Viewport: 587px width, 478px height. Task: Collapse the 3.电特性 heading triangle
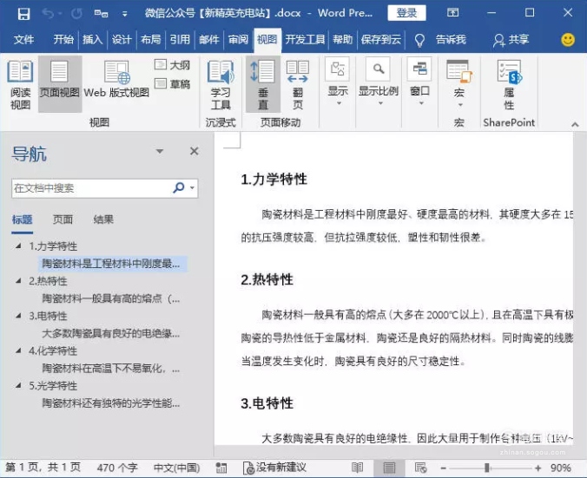[18, 316]
